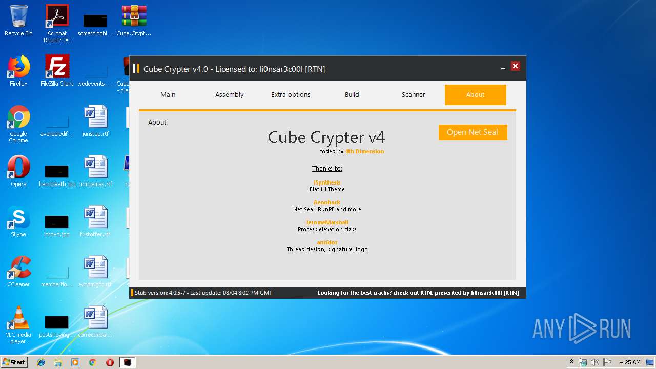Viewport: 656px width, 369px height.
Task: Select the comgames.rtf document icon
Action: pyautogui.click(x=95, y=171)
